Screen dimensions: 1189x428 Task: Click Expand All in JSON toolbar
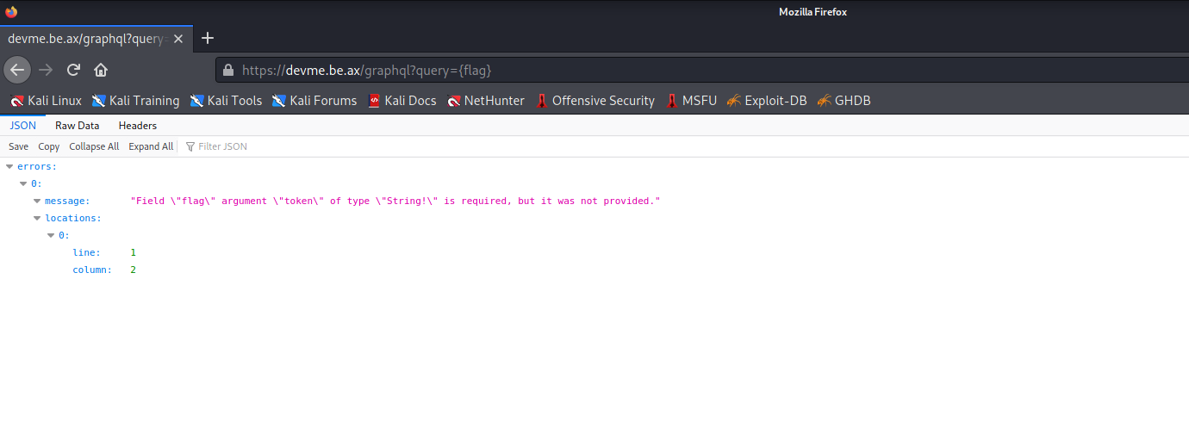(151, 146)
